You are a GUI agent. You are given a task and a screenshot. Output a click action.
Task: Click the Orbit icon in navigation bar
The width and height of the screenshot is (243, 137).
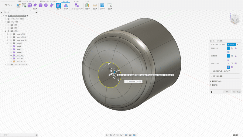[107, 135]
